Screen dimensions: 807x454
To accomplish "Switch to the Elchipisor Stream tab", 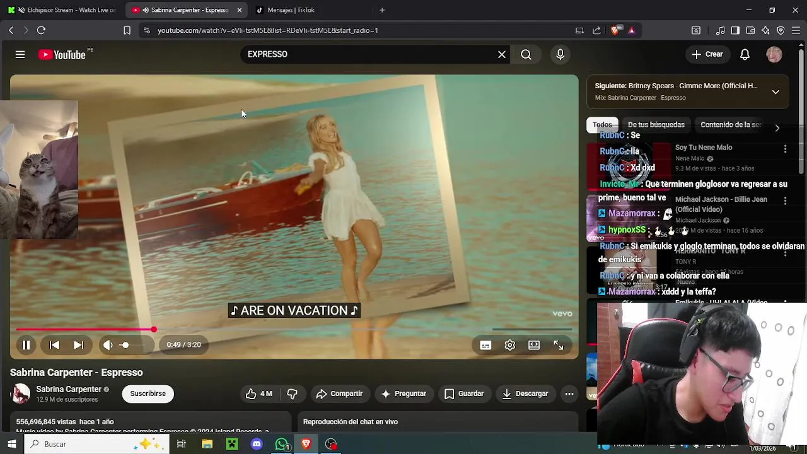I will click(62, 10).
